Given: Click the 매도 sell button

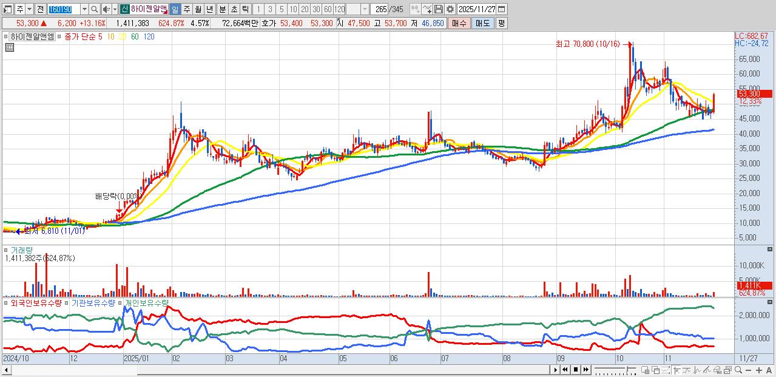Looking at the screenshot, I should 482,23.
